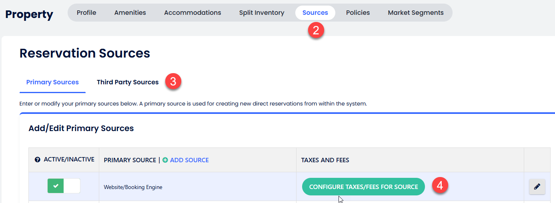Click the Add Source link
Screen dimensions: 555x203
tap(189, 160)
